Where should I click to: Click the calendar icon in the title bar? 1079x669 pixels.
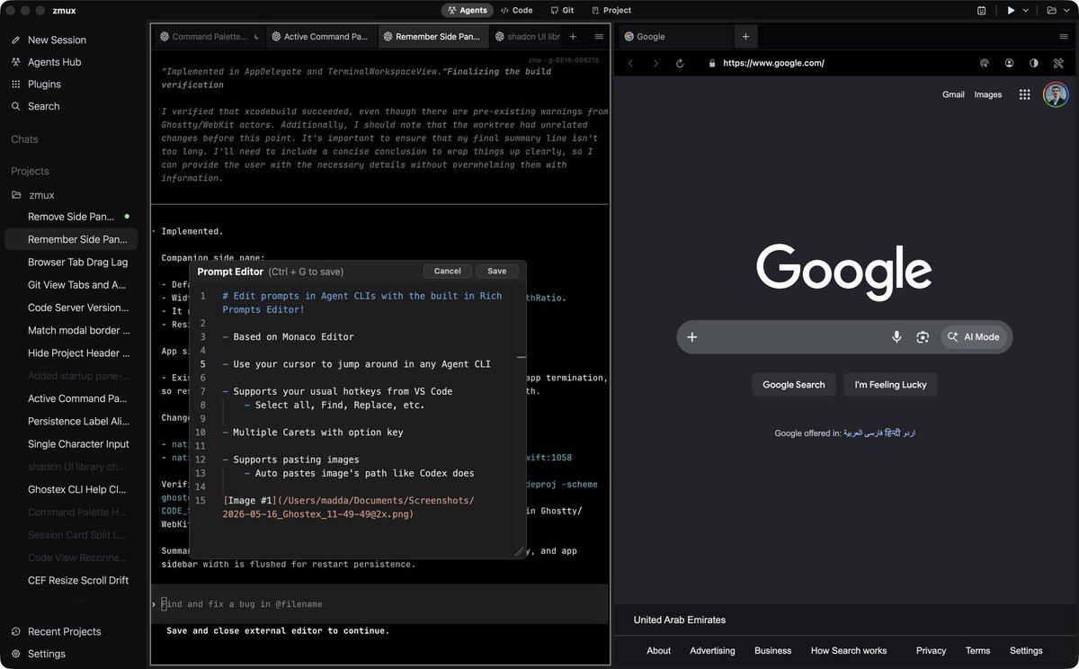(981, 10)
